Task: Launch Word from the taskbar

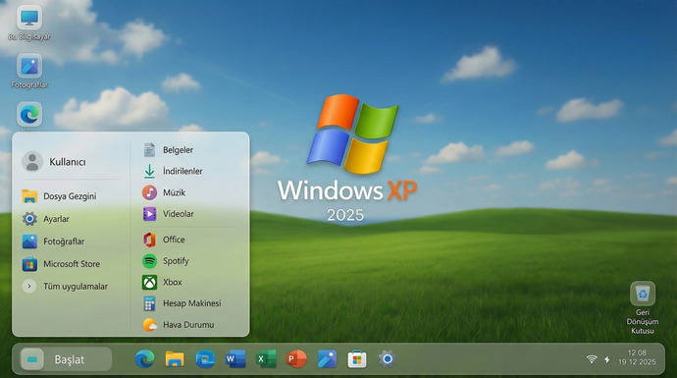Action: pyautogui.click(x=235, y=359)
